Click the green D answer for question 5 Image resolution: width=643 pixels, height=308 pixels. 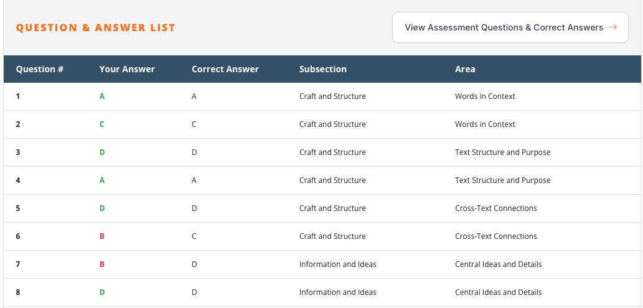click(x=102, y=208)
